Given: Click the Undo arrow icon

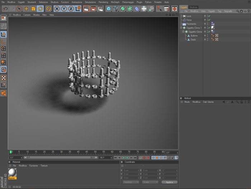Looking at the screenshot, I should 5,9.
